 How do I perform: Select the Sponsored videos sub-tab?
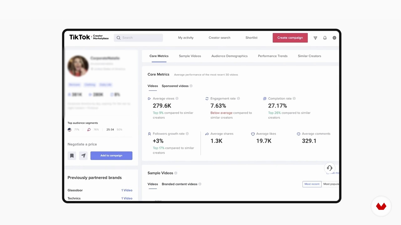(175, 86)
